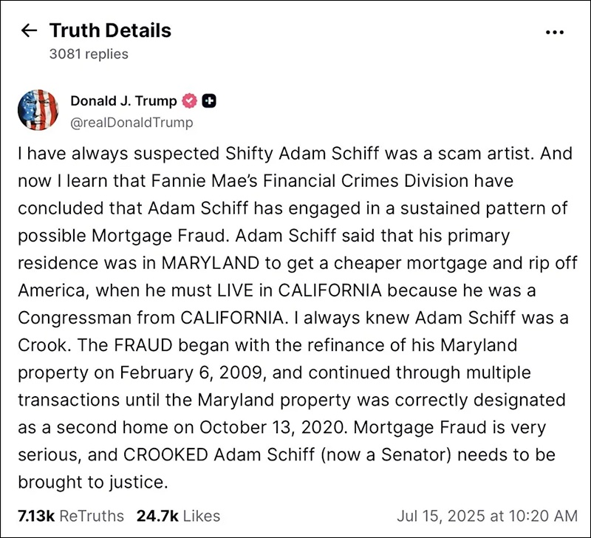Open the three-dot more options menu
Image resolution: width=591 pixels, height=538 pixels.
tap(554, 32)
